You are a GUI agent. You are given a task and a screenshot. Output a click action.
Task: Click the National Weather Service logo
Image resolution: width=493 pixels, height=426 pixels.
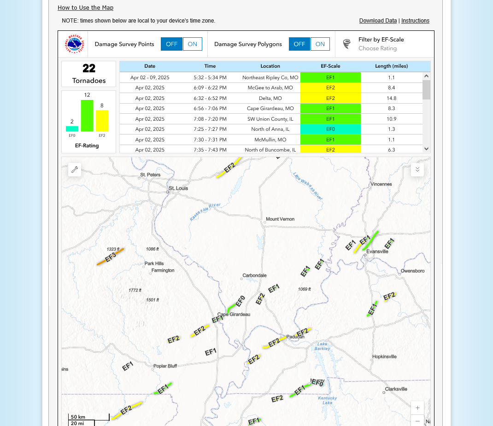coord(75,44)
